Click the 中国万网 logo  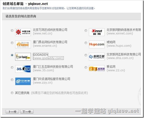click(x=23, y=32)
